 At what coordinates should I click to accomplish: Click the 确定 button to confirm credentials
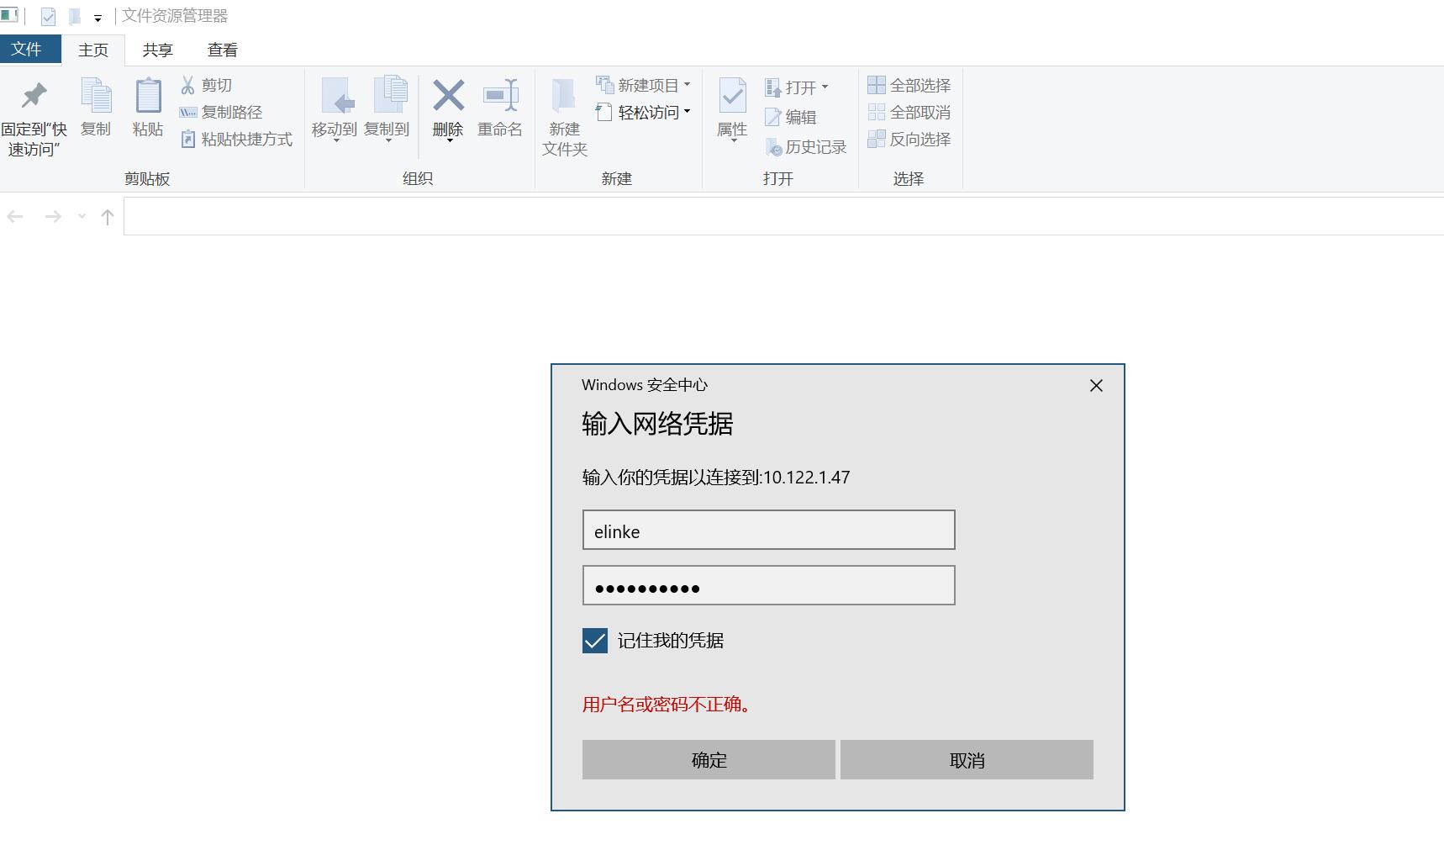708,759
